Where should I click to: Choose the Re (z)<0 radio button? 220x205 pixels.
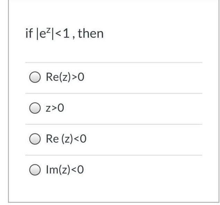pyautogui.click(x=35, y=139)
